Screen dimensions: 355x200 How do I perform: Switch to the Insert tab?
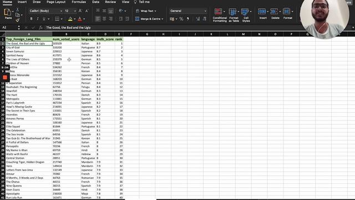coord(22,2)
